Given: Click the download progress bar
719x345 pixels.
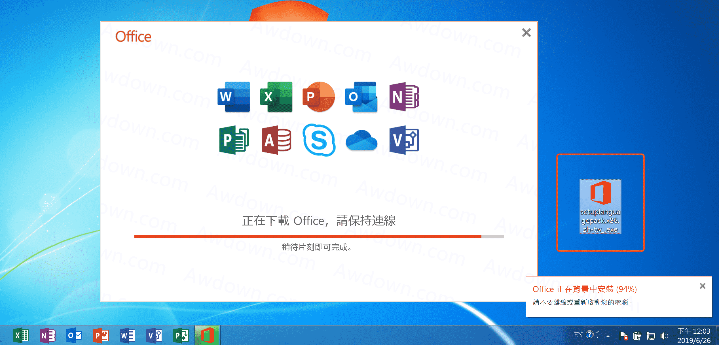Looking at the screenshot, I should (x=319, y=237).
